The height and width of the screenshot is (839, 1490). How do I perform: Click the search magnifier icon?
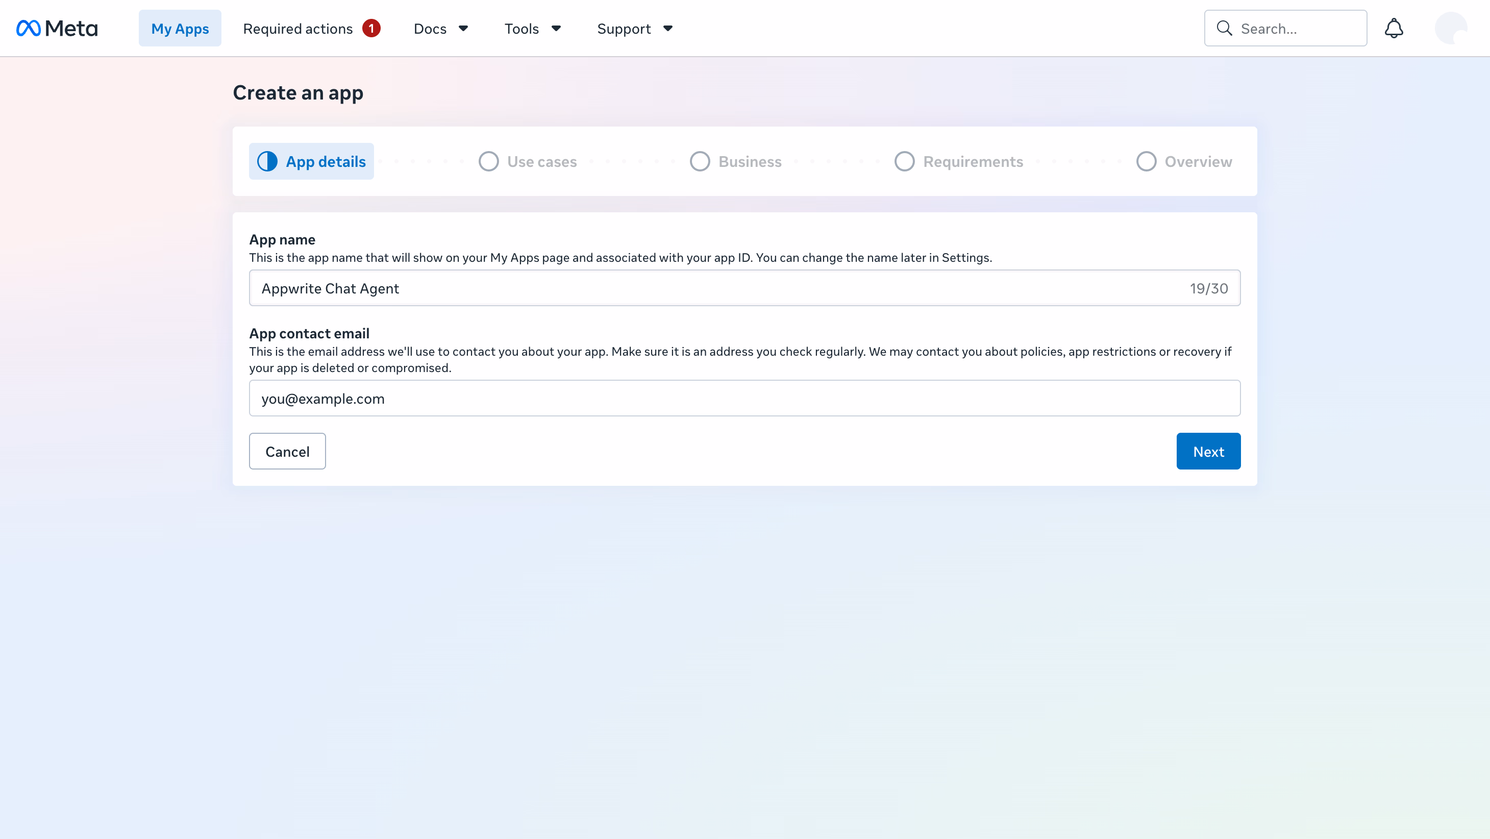1224,29
